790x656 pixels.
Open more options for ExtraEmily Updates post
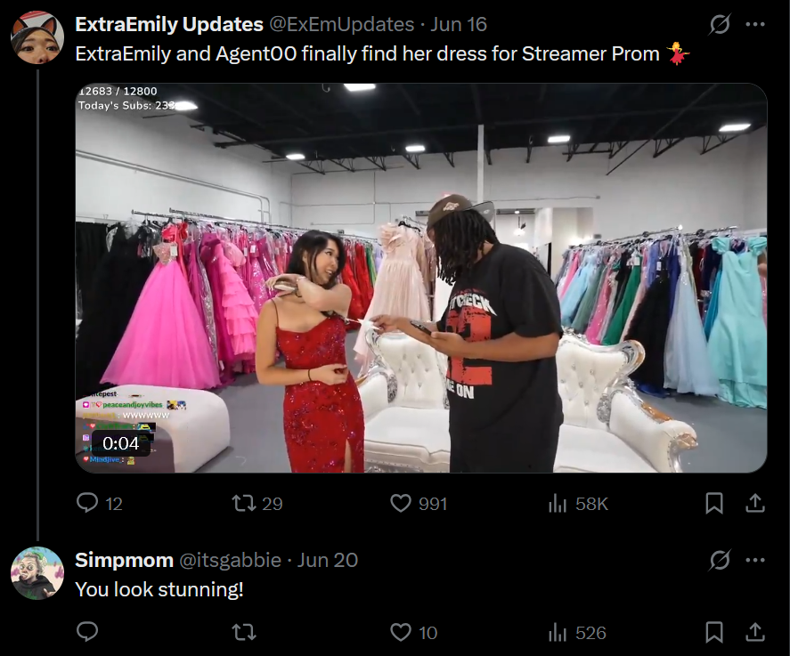(x=754, y=24)
